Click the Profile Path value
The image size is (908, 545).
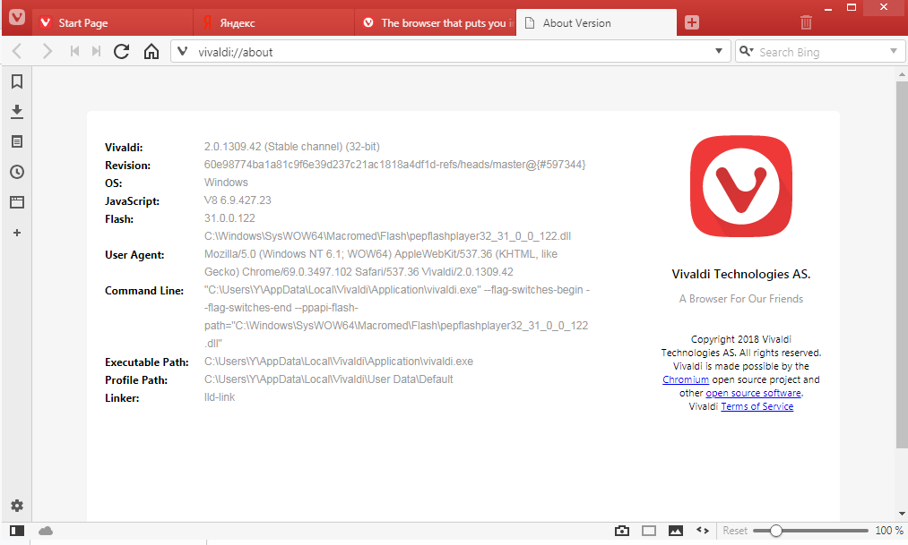[x=328, y=379]
